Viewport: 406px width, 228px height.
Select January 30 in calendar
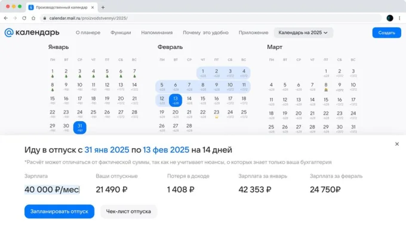click(x=66, y=128)
